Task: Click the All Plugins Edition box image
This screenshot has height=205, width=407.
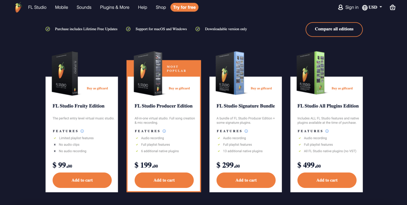Action: click(x=311, y=73)
